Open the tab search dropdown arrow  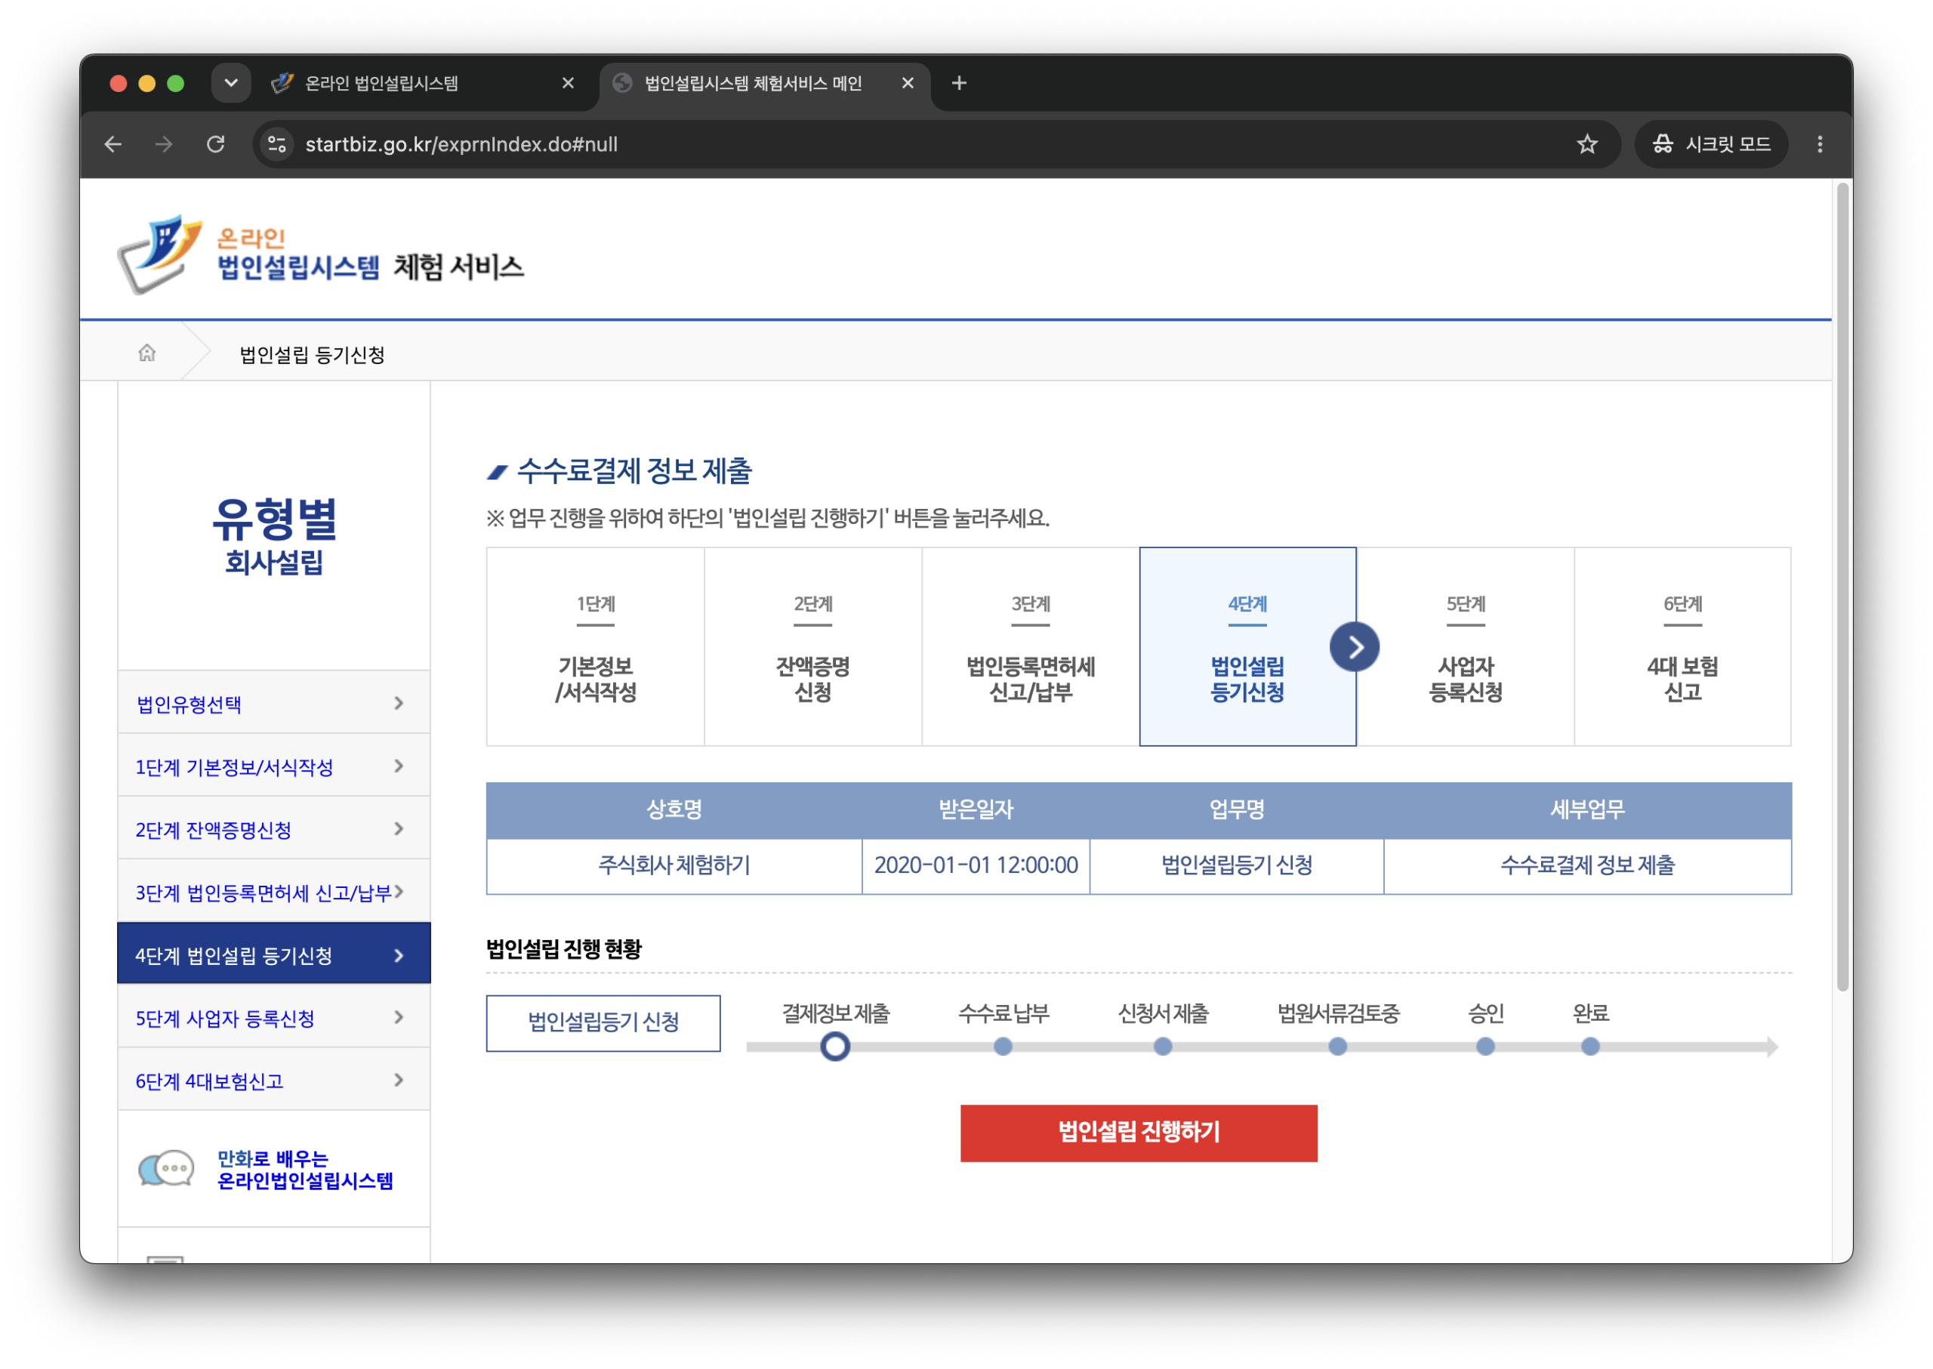click(x=231, y=82)
